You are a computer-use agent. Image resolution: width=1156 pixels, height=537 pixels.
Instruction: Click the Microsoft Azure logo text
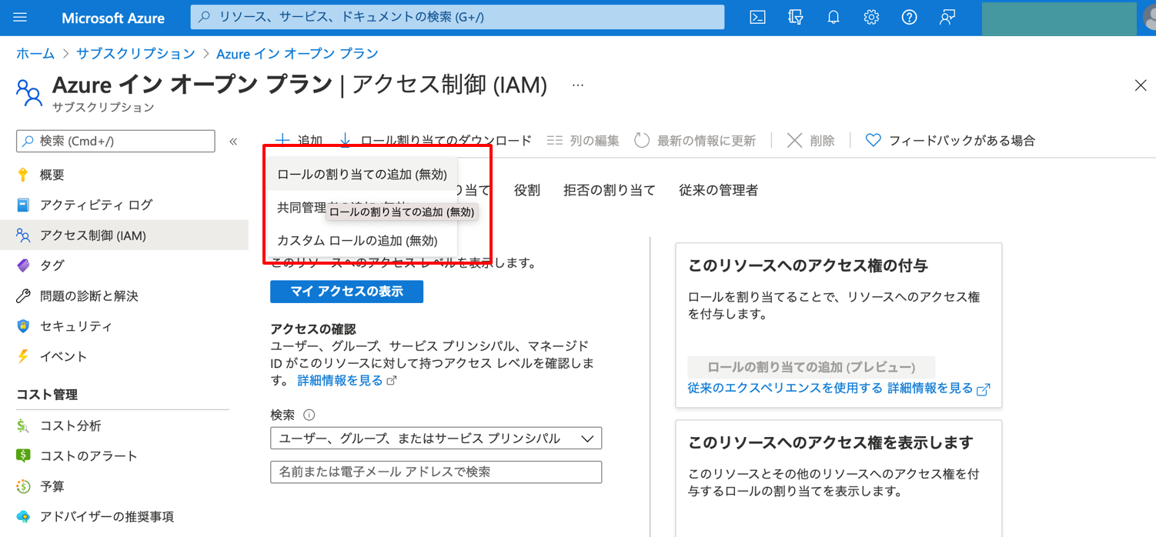113,18
